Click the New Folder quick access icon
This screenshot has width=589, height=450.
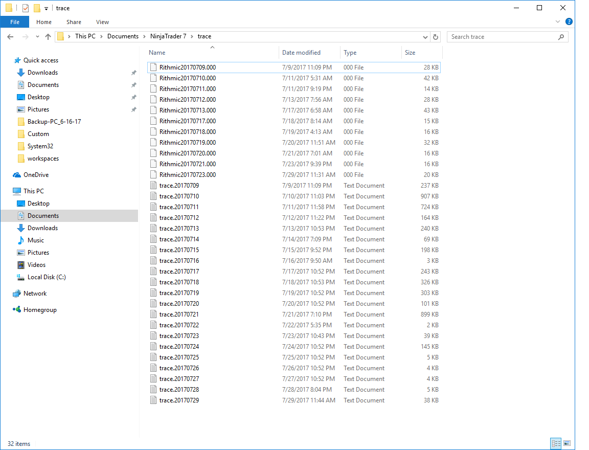[37, 8]
